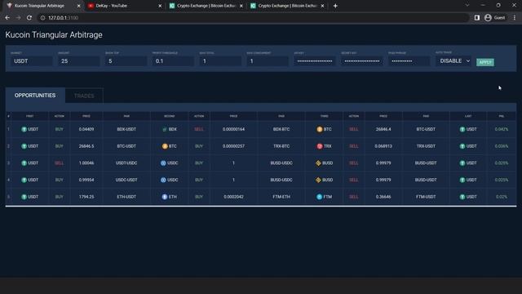Click the Second column header
The width and height of the screenshot is (522, 294).
coord(170,116)
